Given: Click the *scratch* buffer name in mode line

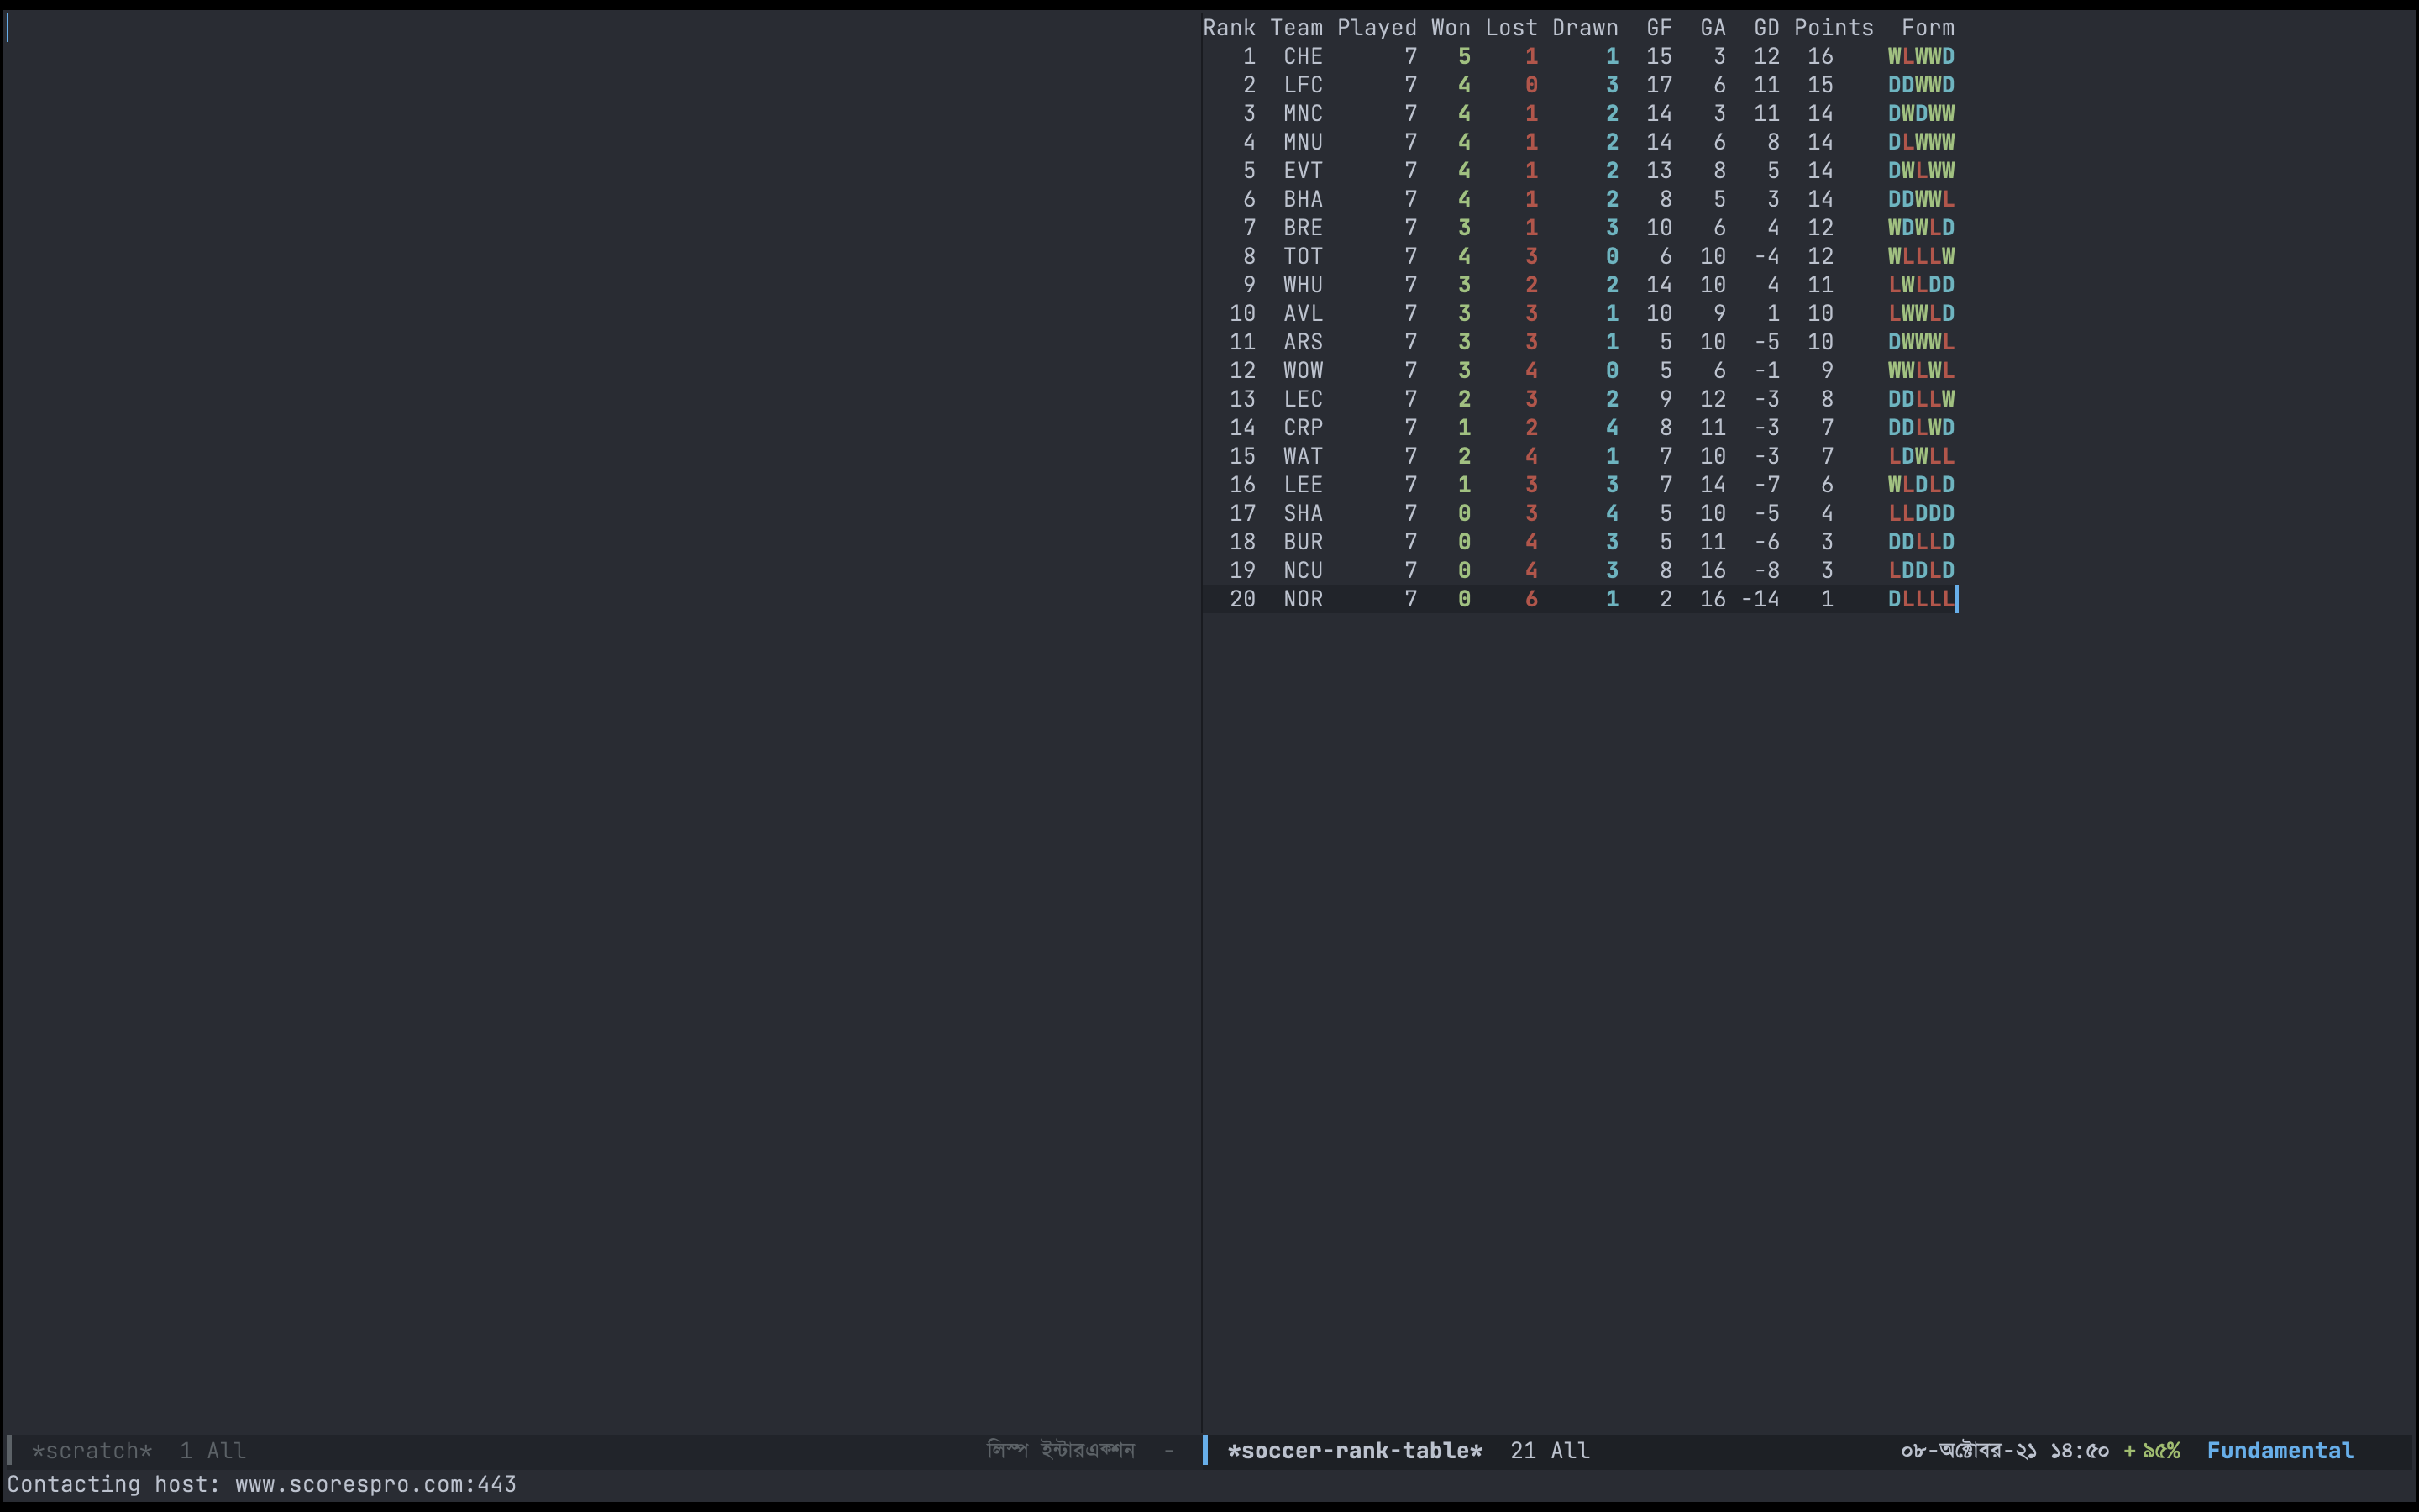Looking at the screenshot, I should pos(91,1450).
